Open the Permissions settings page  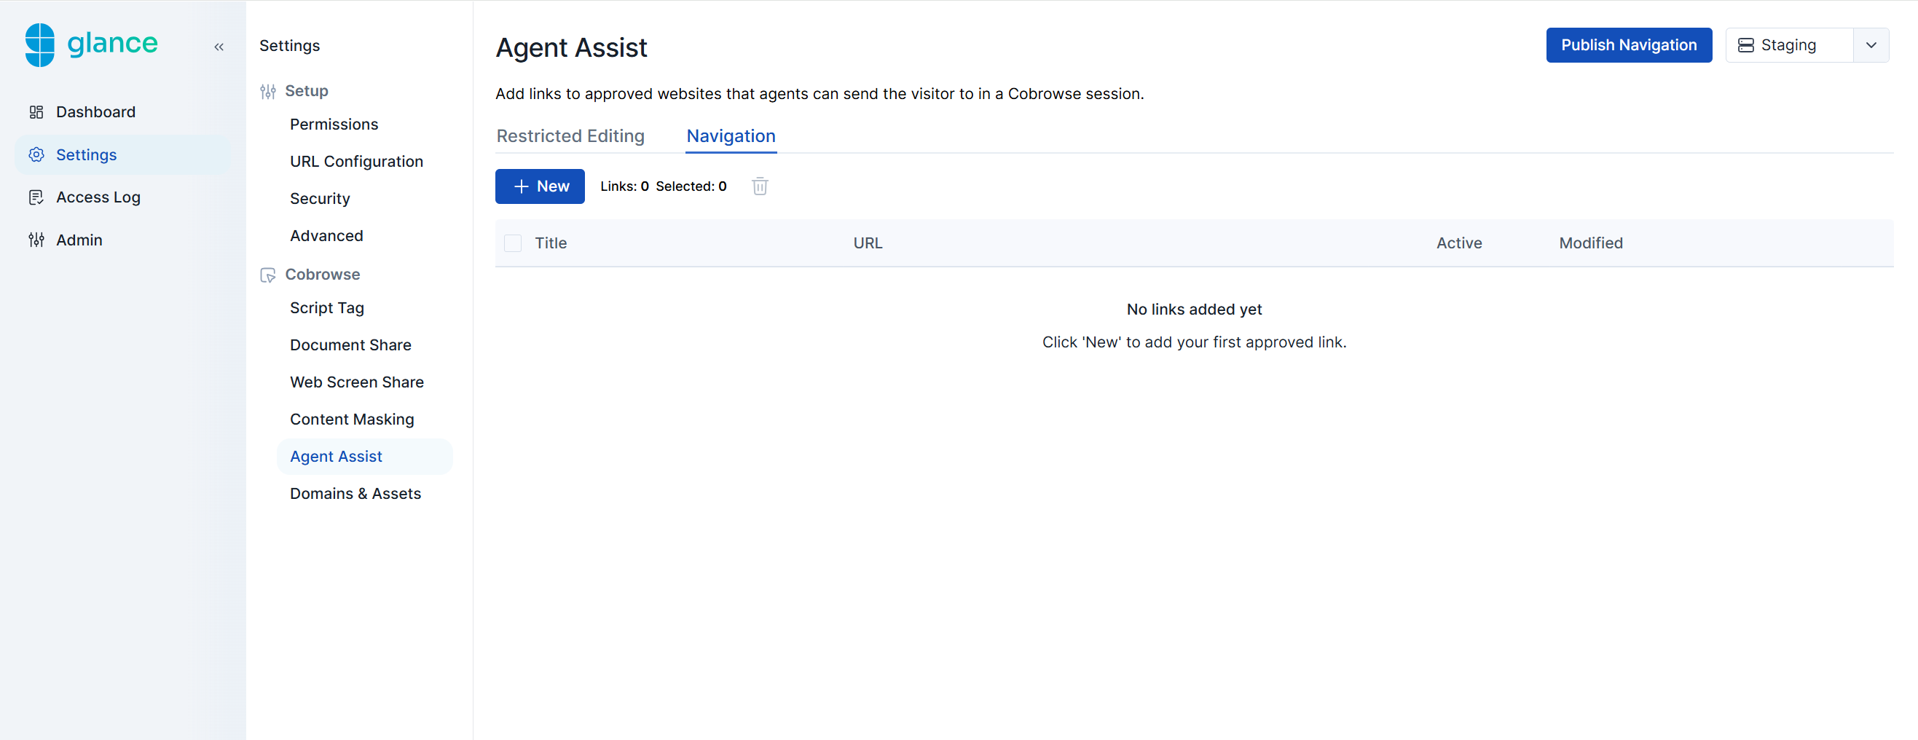[x=334, y=125]
